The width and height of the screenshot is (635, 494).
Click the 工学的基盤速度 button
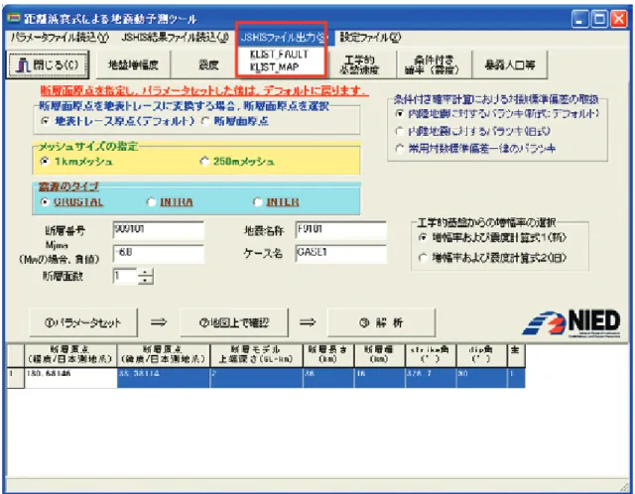tap(359, 64)
